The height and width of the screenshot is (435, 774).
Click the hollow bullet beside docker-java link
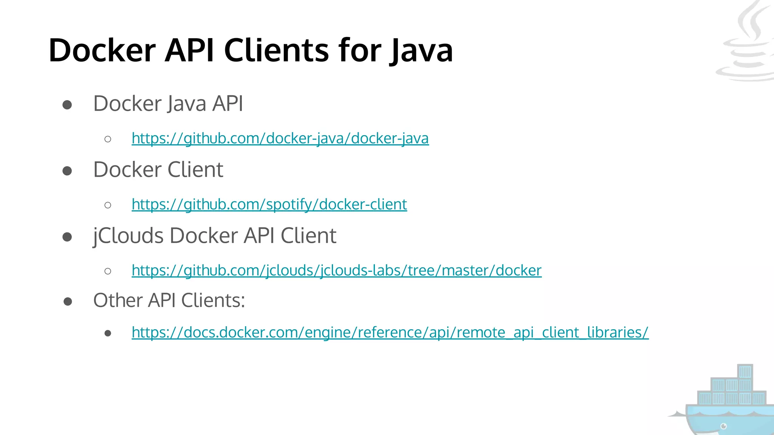pyautogui.click(x=108, y=139)
